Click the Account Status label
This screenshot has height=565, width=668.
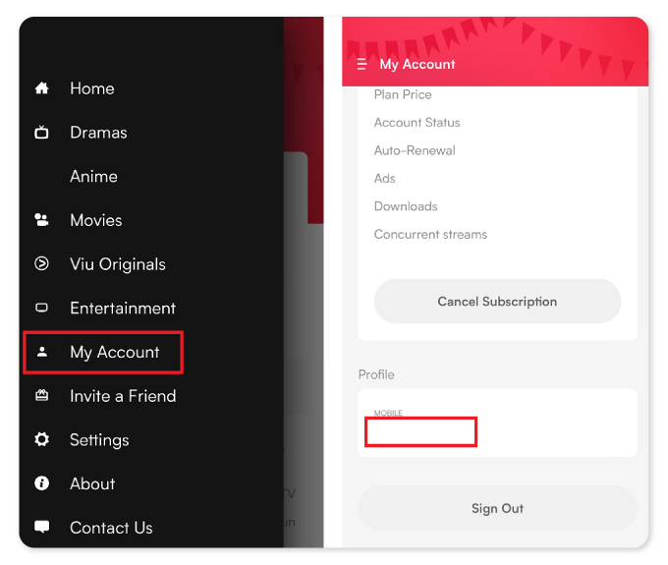coord(417,122)
